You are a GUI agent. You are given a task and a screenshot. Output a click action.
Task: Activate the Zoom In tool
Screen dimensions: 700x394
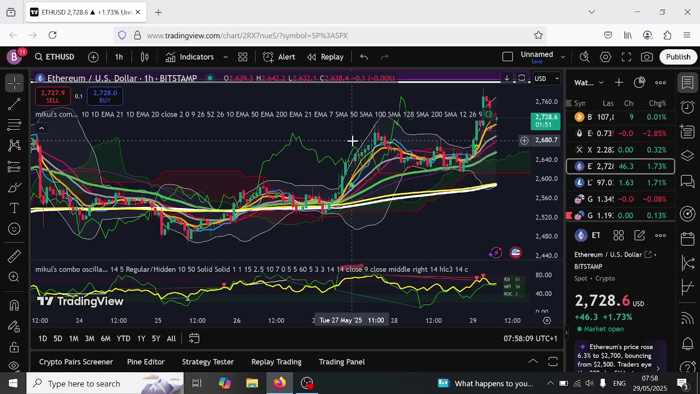click(x=14, y=276)
